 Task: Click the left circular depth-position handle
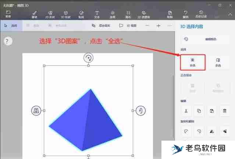point(36,111)
